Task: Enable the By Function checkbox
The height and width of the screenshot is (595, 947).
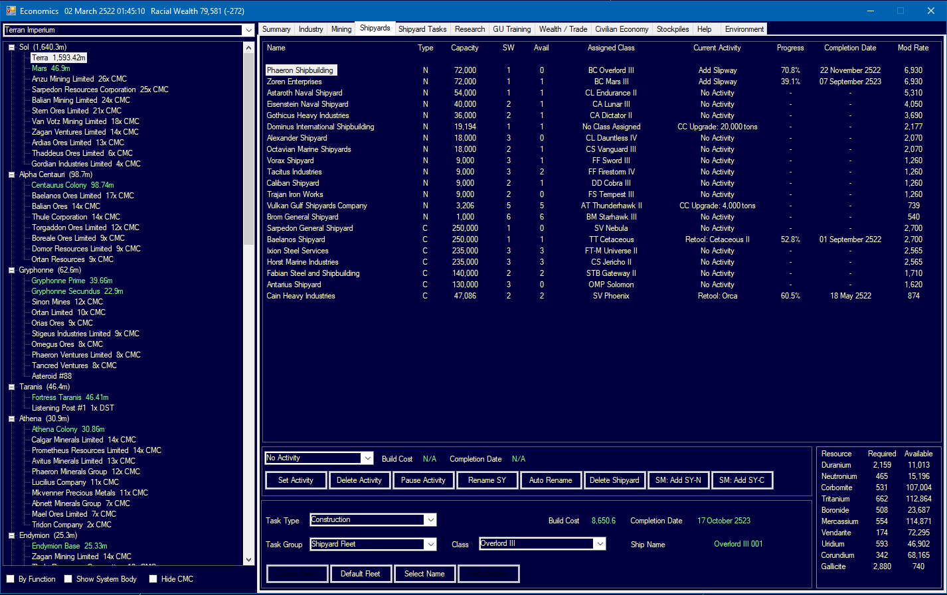Action: point(11,579)
